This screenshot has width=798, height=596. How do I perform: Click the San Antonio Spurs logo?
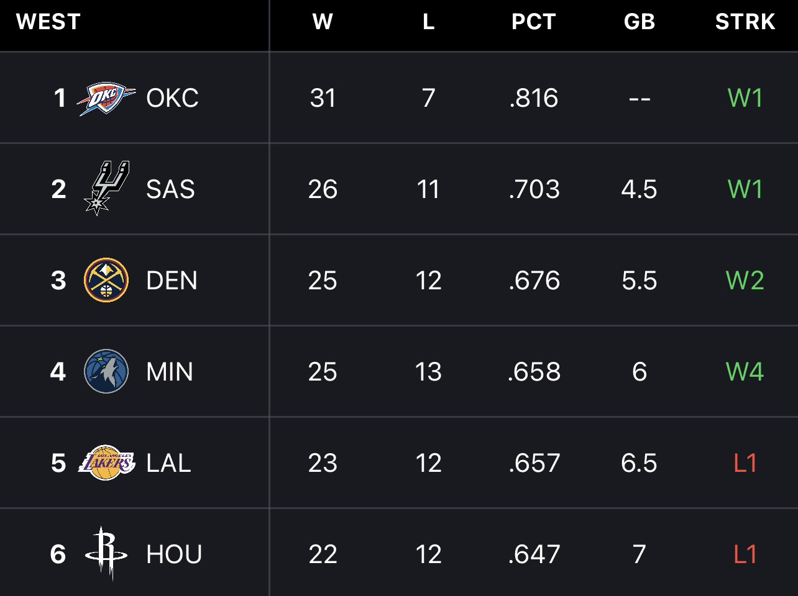[x=106, y=188]
